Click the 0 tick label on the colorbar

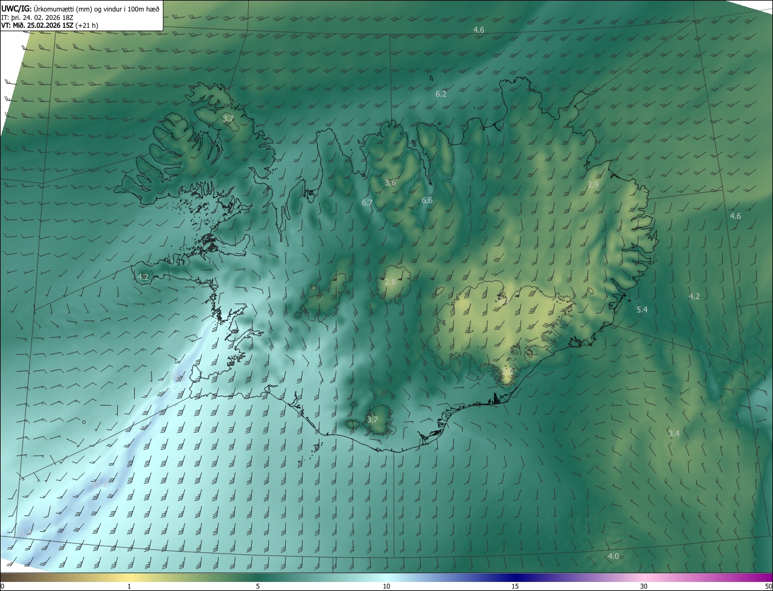(2, 586)
